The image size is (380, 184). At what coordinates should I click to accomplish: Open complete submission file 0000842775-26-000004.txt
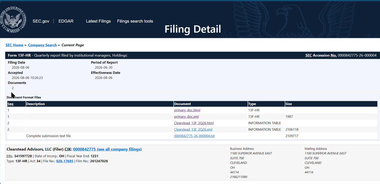(194, 136)
